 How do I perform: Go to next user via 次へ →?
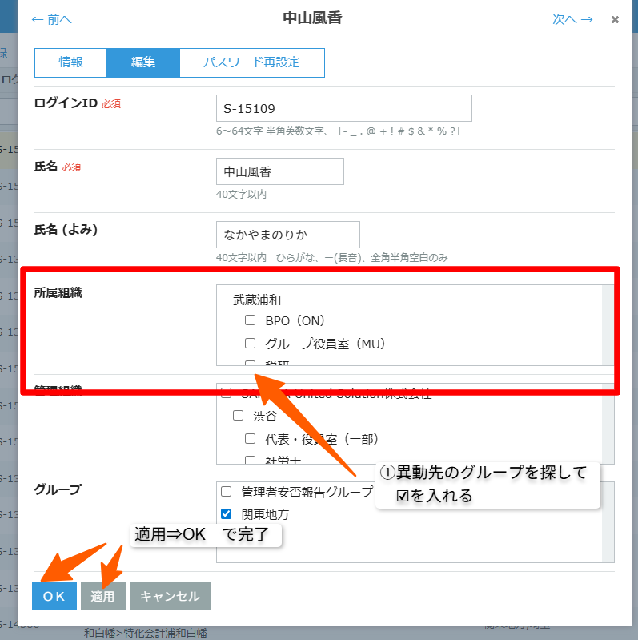[x=572, y=19]
